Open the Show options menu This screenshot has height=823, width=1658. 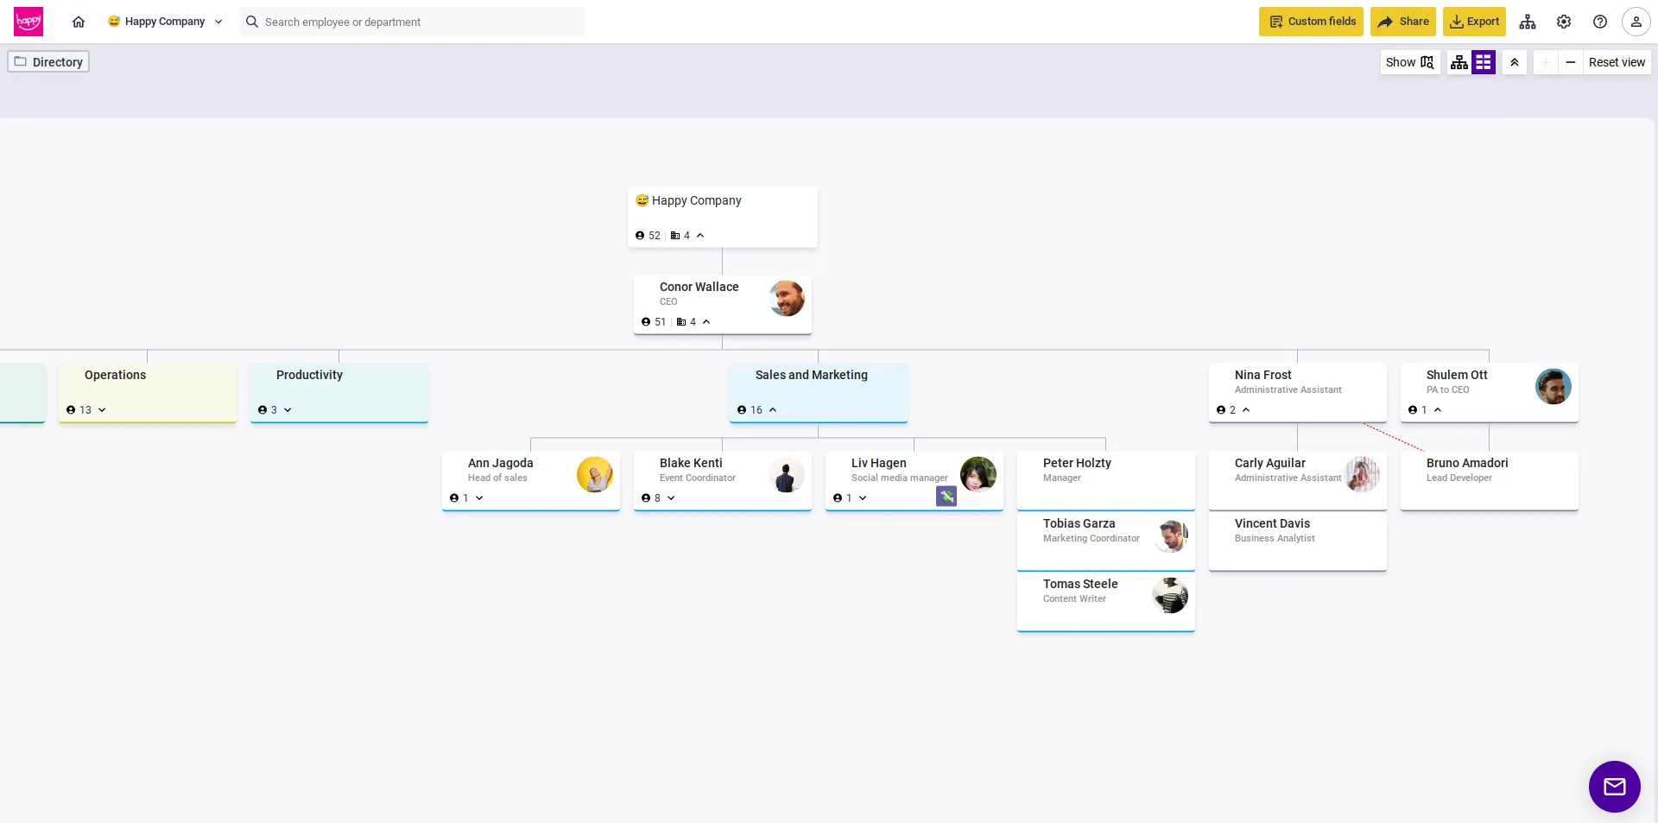pyautogui.click(x=1410, y=62)
